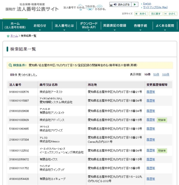Click the ホーム breadcrumb link
The image size is (179, 185).
tap(14, 36)
